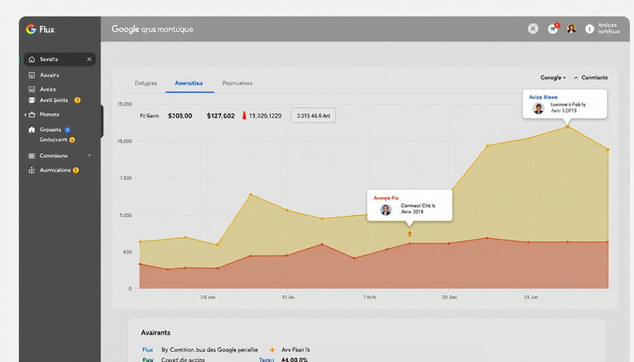Open the user avatar in top bar
634x362 pixels.
point(572,29)
